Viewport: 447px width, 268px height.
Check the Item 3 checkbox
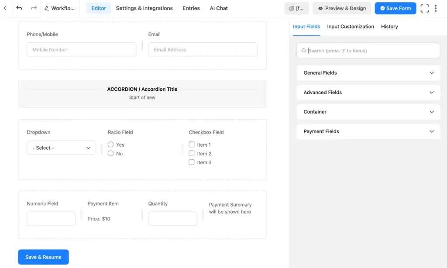click(192, 162)
